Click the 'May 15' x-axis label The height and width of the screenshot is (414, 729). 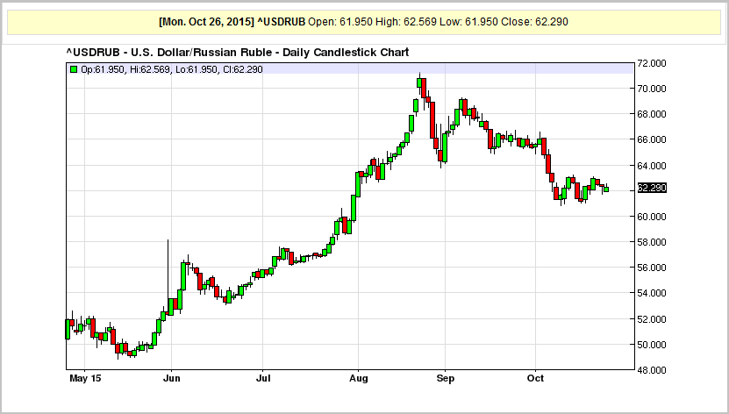(85, 378)
